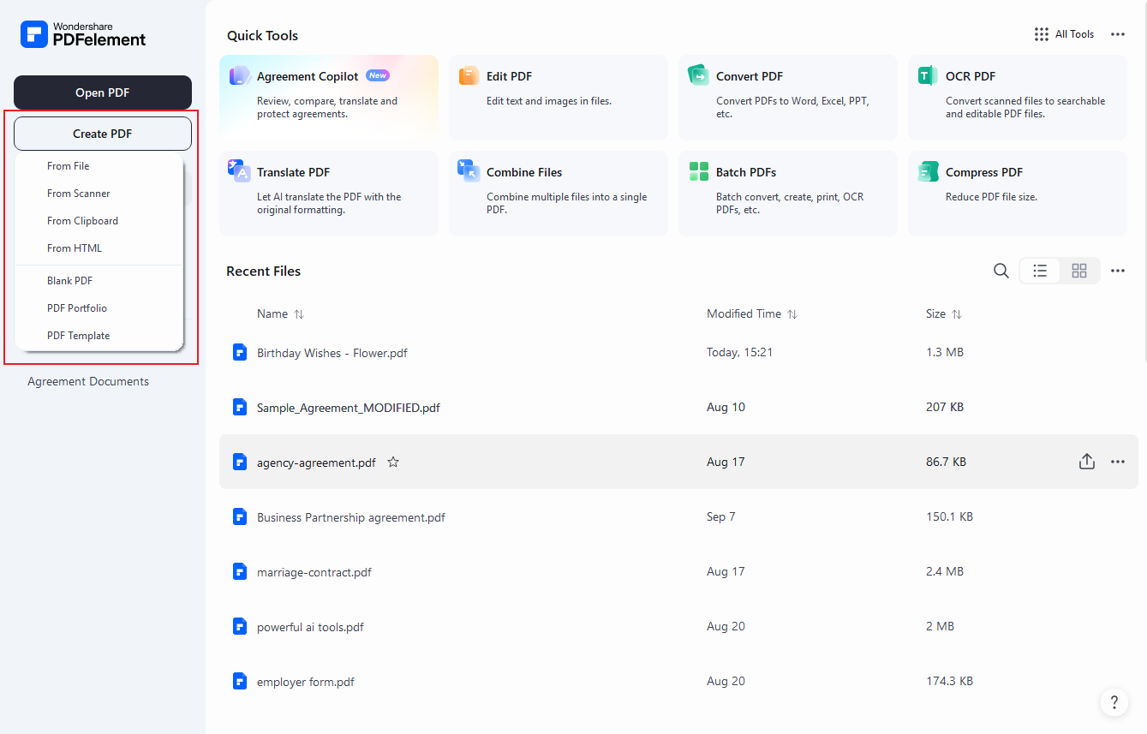Click the Birthday Wishes - Flower.pdf file icon
Screen dimensions: 1147x734
(240, 352)
